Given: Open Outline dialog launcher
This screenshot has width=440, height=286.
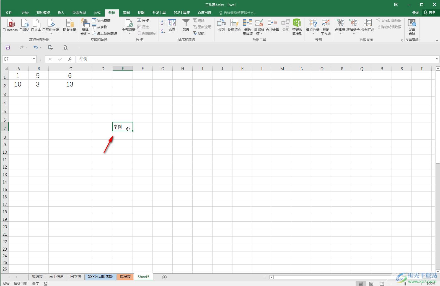Looking at the screenshot, I should (x=402, y=40).
